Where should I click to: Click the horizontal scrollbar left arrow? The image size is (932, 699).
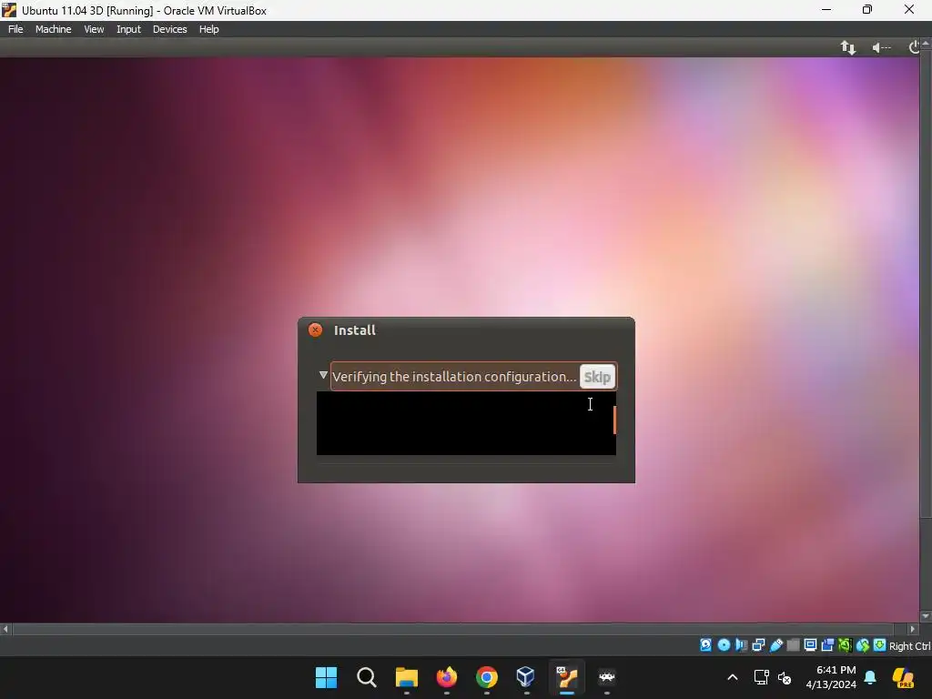tap(5, 629)
